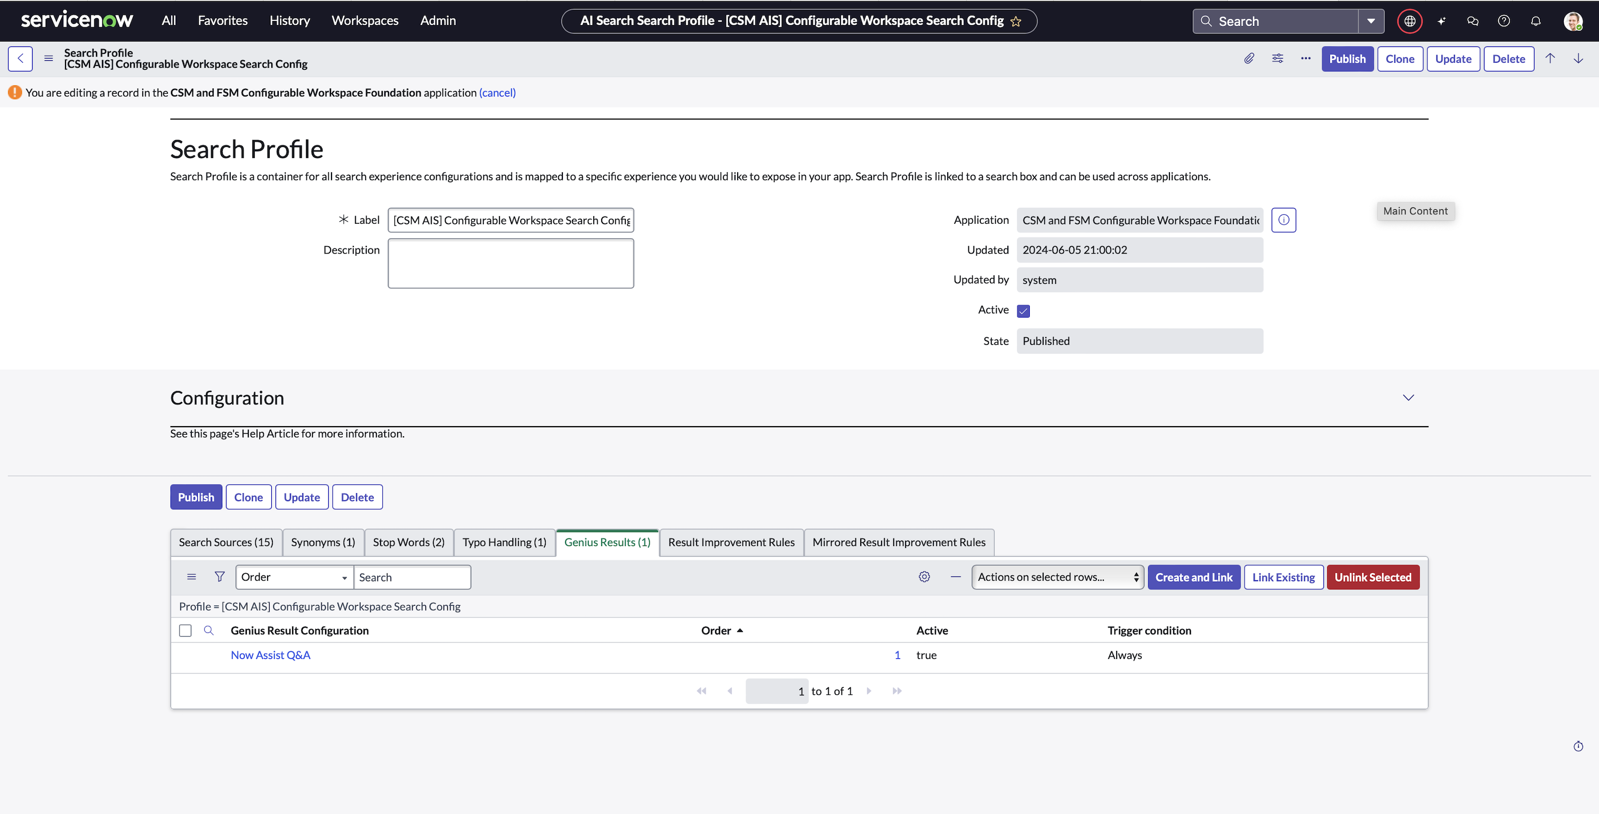The width and height of the screenshot is (1599, 814).
Task: Open attachments with the paperclip icon
Action: click(x=1249, y=58)
